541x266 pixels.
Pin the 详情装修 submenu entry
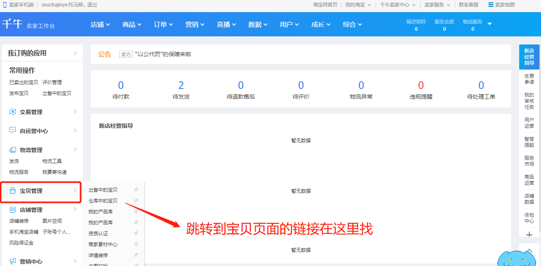pos(136,255)
